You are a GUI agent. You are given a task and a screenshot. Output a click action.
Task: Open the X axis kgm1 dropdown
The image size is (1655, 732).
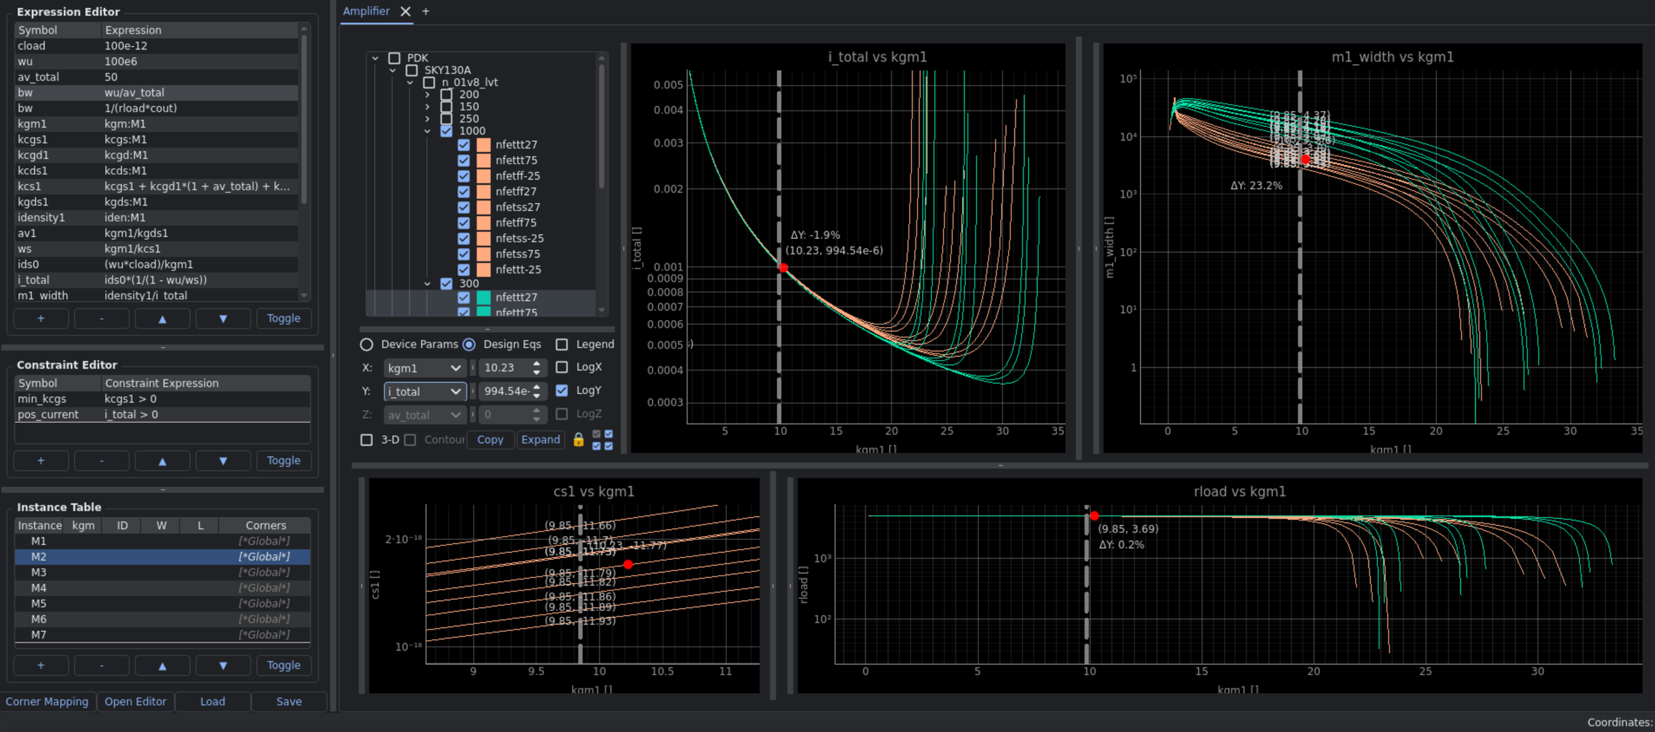424,368
